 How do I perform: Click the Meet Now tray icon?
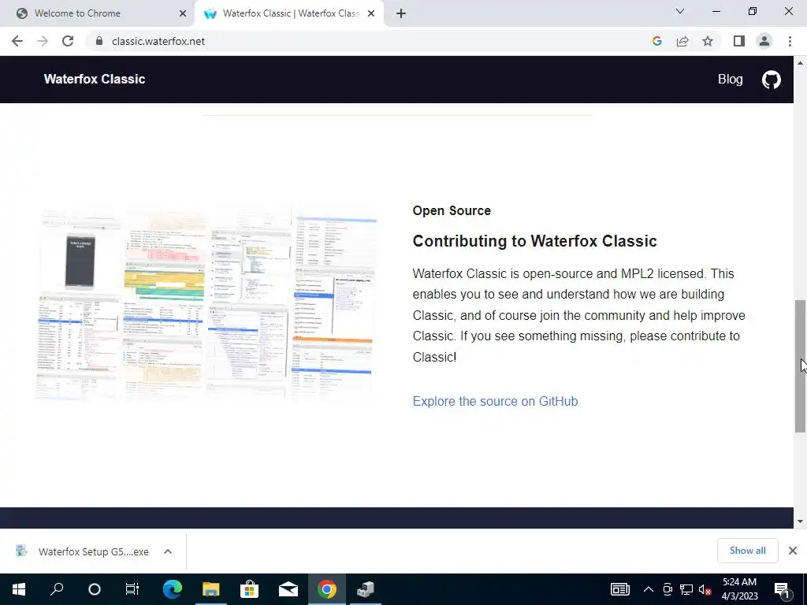(x=668, y=589)
